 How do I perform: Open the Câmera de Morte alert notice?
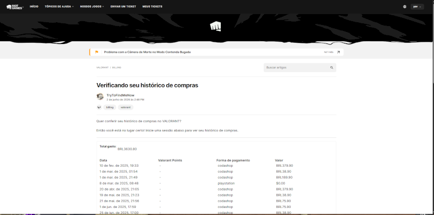click(x=147, y=52)
